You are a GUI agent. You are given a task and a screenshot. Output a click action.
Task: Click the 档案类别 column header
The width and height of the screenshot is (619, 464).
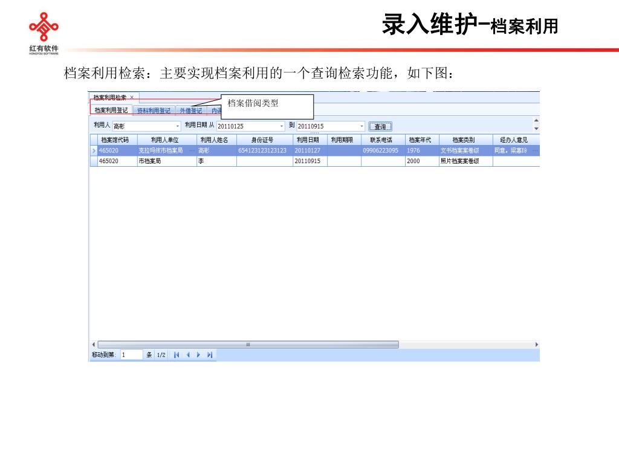pyautogui.click(x=466, y=140)
